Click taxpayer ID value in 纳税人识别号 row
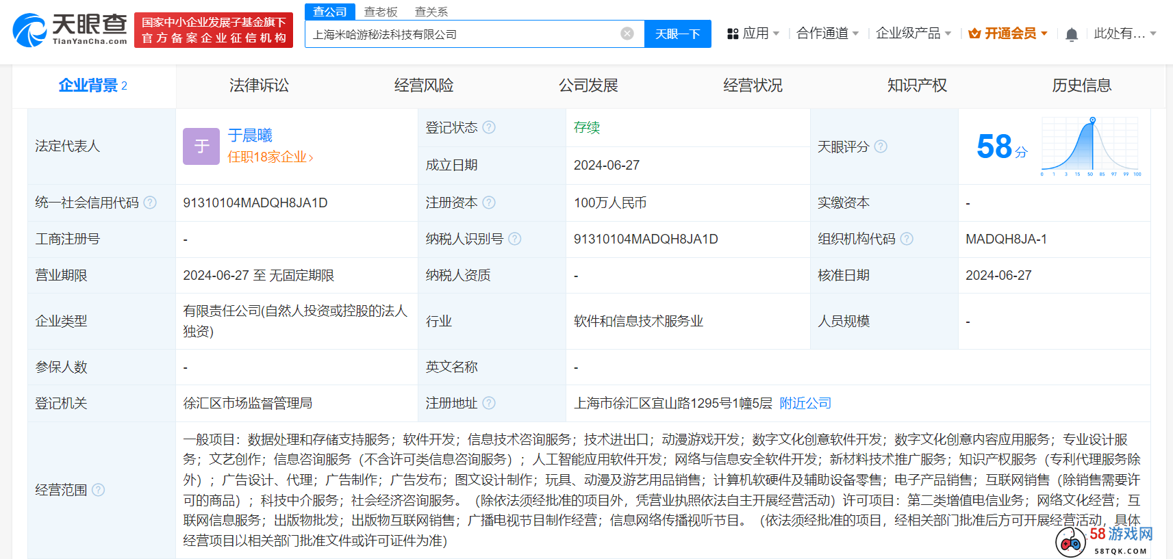This screenshot has height=559, width=1173. pyautogui.click(x=646, y=239)
